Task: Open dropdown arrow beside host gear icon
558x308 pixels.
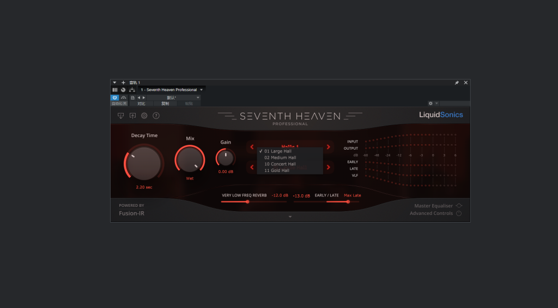Action: (x=436, y=103)
